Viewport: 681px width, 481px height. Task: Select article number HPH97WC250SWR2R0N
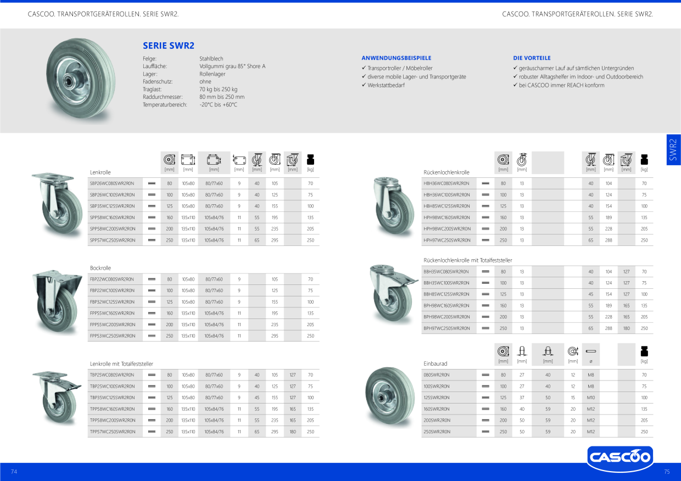446,240
